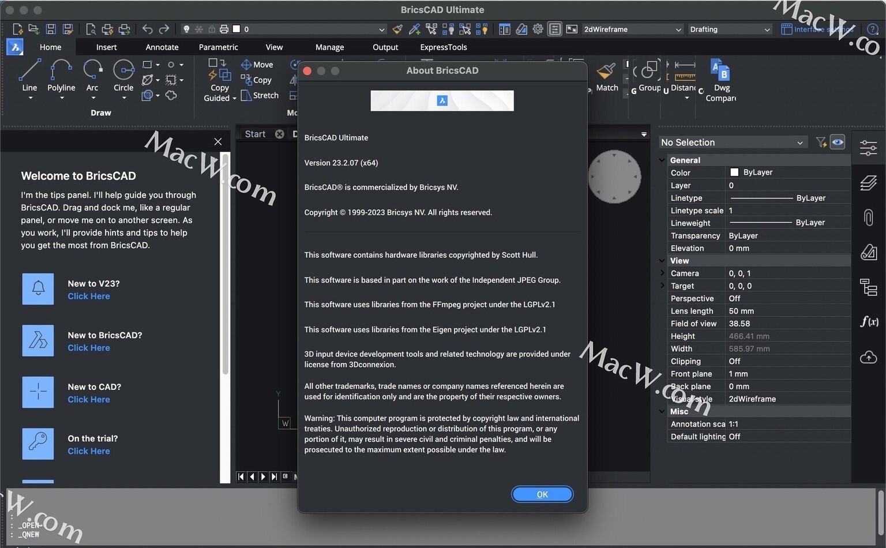Collapse the View properties section
Image resolution: width=886 pixels, height=548 pixels.
click(662, 260)
